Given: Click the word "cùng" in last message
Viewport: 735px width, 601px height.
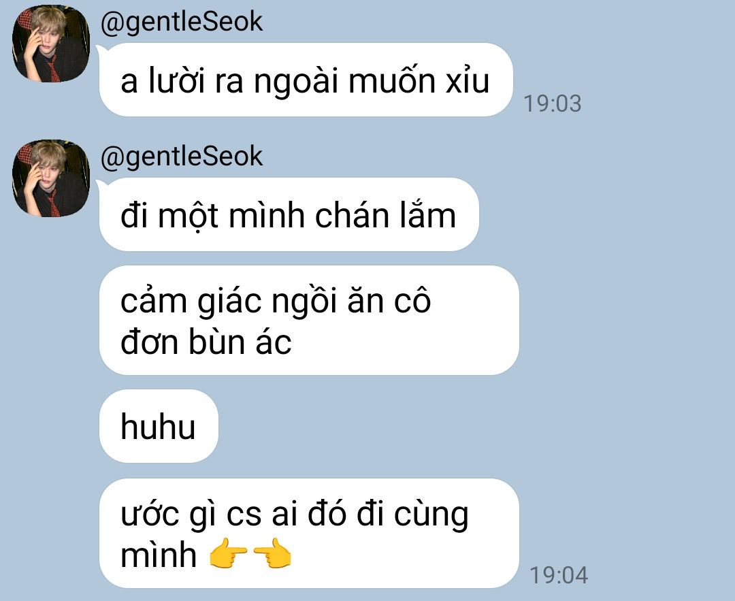Looking at the screenshot, I should pos(431,516).
